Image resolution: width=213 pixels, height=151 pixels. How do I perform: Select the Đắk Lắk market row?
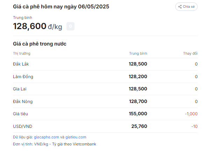105,64
